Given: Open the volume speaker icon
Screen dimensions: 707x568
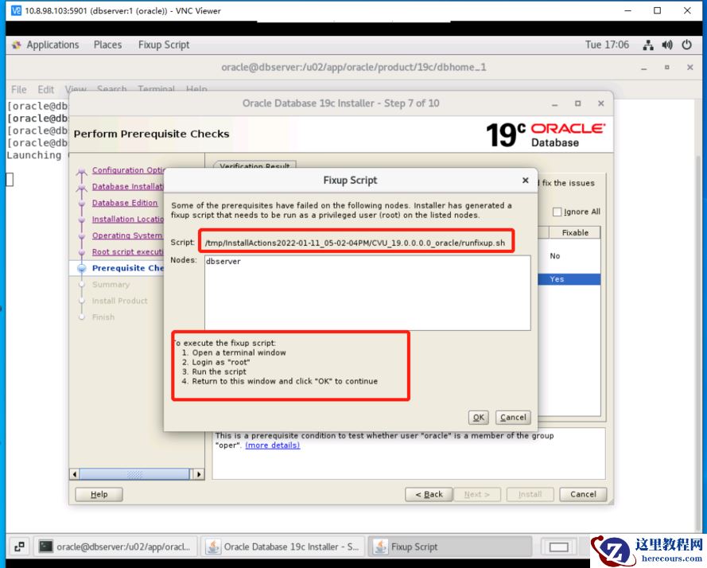Looking at the screenshot, I should [x=667, y=45].
